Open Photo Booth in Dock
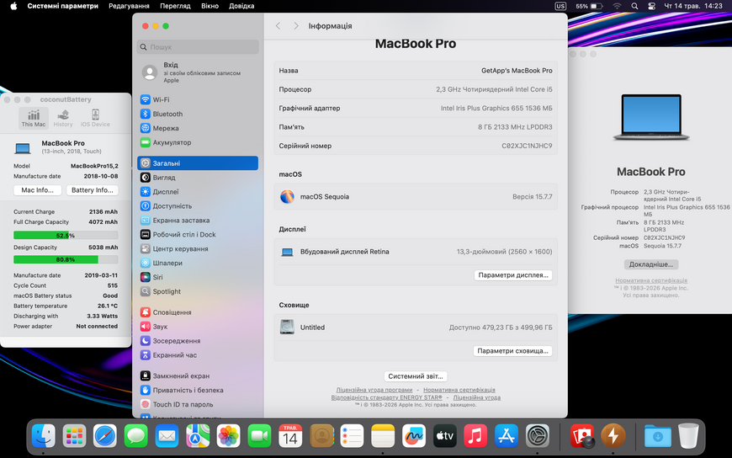Viewport: 732px width, 458px height. [x=582, y=436]
